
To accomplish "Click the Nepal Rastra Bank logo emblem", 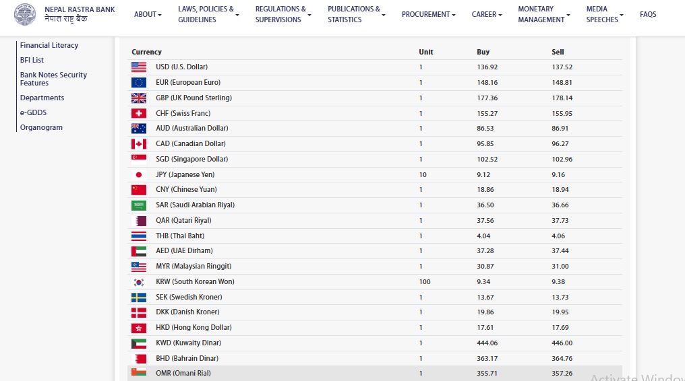I will pos(25,14).
